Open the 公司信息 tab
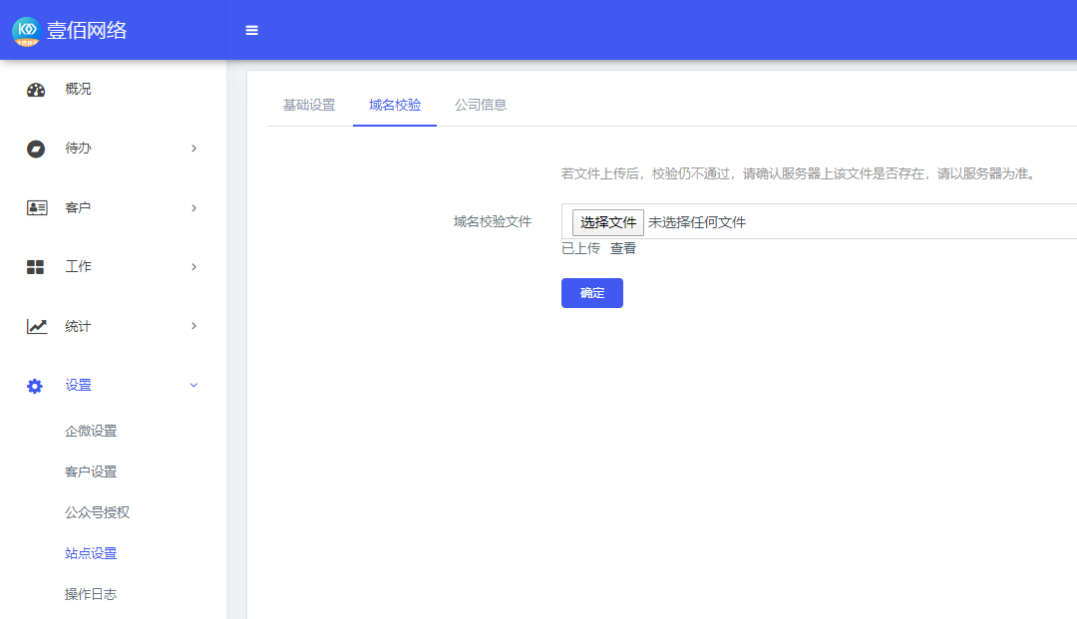 (x=481, y=105)
